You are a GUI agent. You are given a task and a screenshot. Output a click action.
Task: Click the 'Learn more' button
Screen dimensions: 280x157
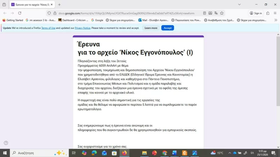(151, 28)
